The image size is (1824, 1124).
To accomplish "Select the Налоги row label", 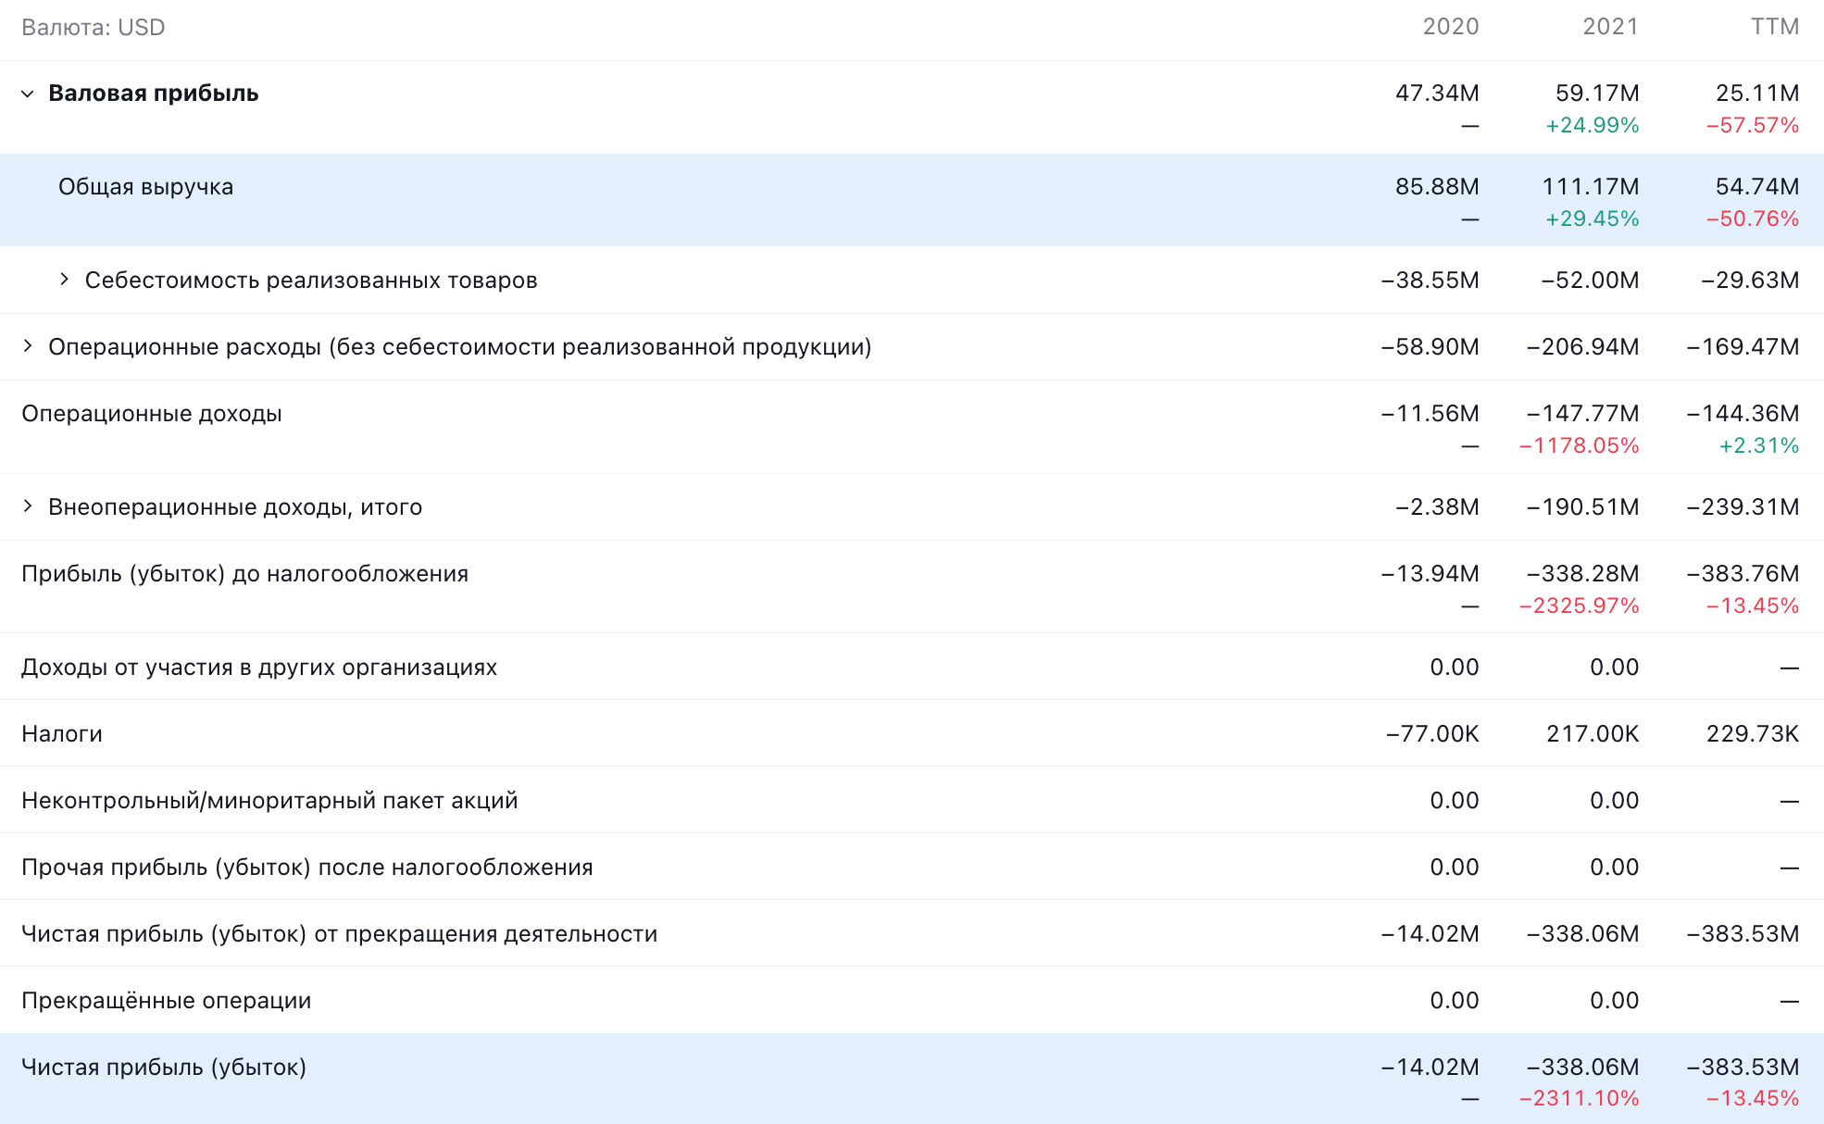I will pyautogui.click(x=62, y=734).
